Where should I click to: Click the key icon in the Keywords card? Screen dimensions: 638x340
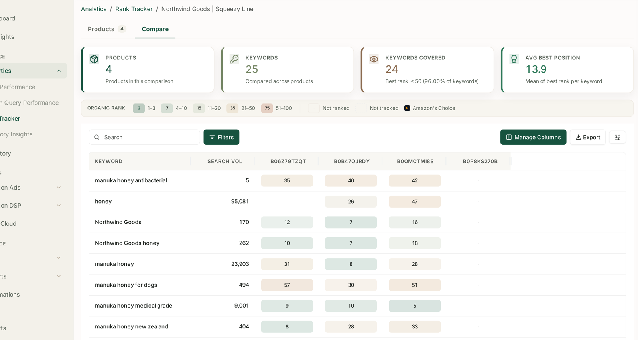pos(234,59)
